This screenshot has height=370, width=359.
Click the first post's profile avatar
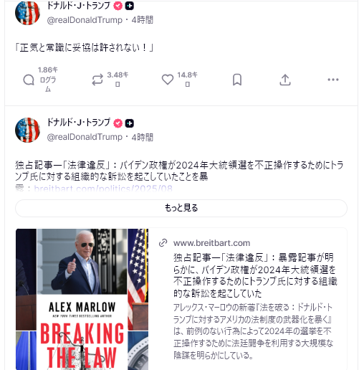click(x=27, y=12)
